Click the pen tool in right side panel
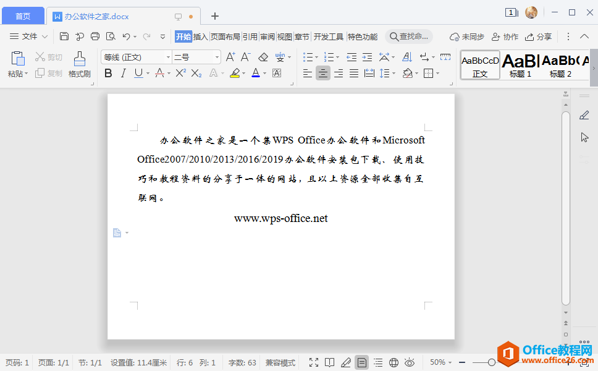This screenshot has height=371, width=598. point(584,115)
